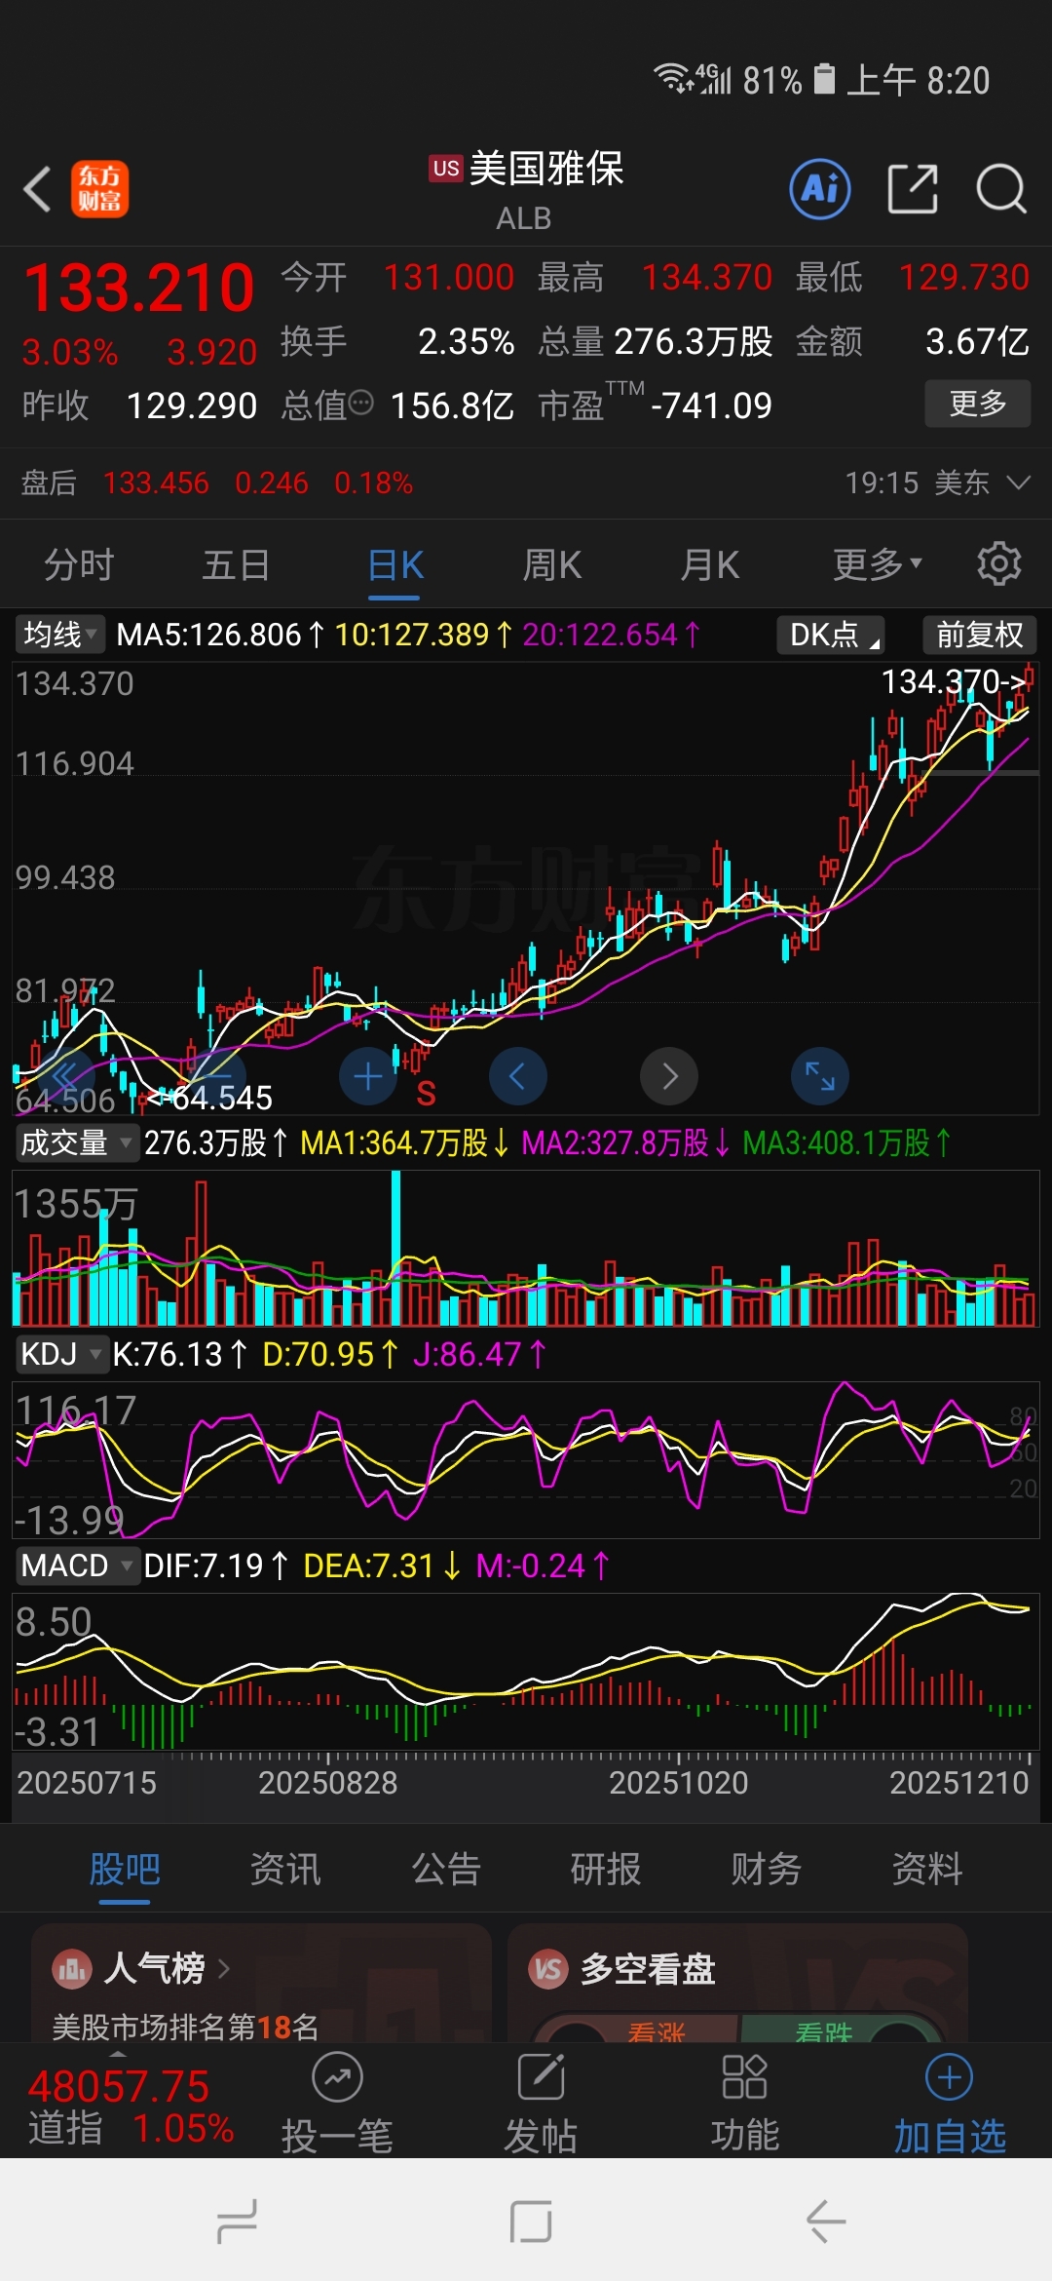Open 更多 chart period dropdown
The image size is (1052, 2281).
point(877,564)
